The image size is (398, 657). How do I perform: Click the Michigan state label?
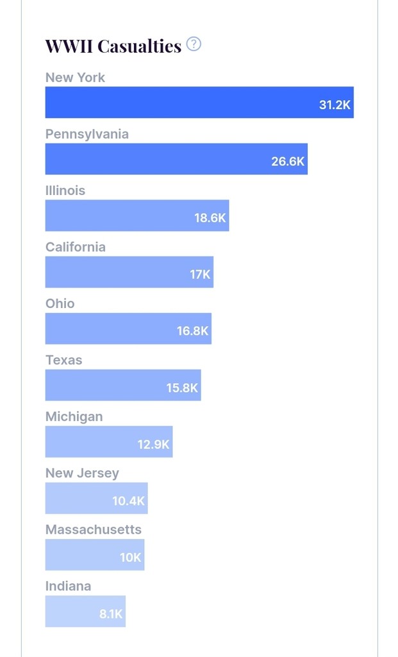74,416
